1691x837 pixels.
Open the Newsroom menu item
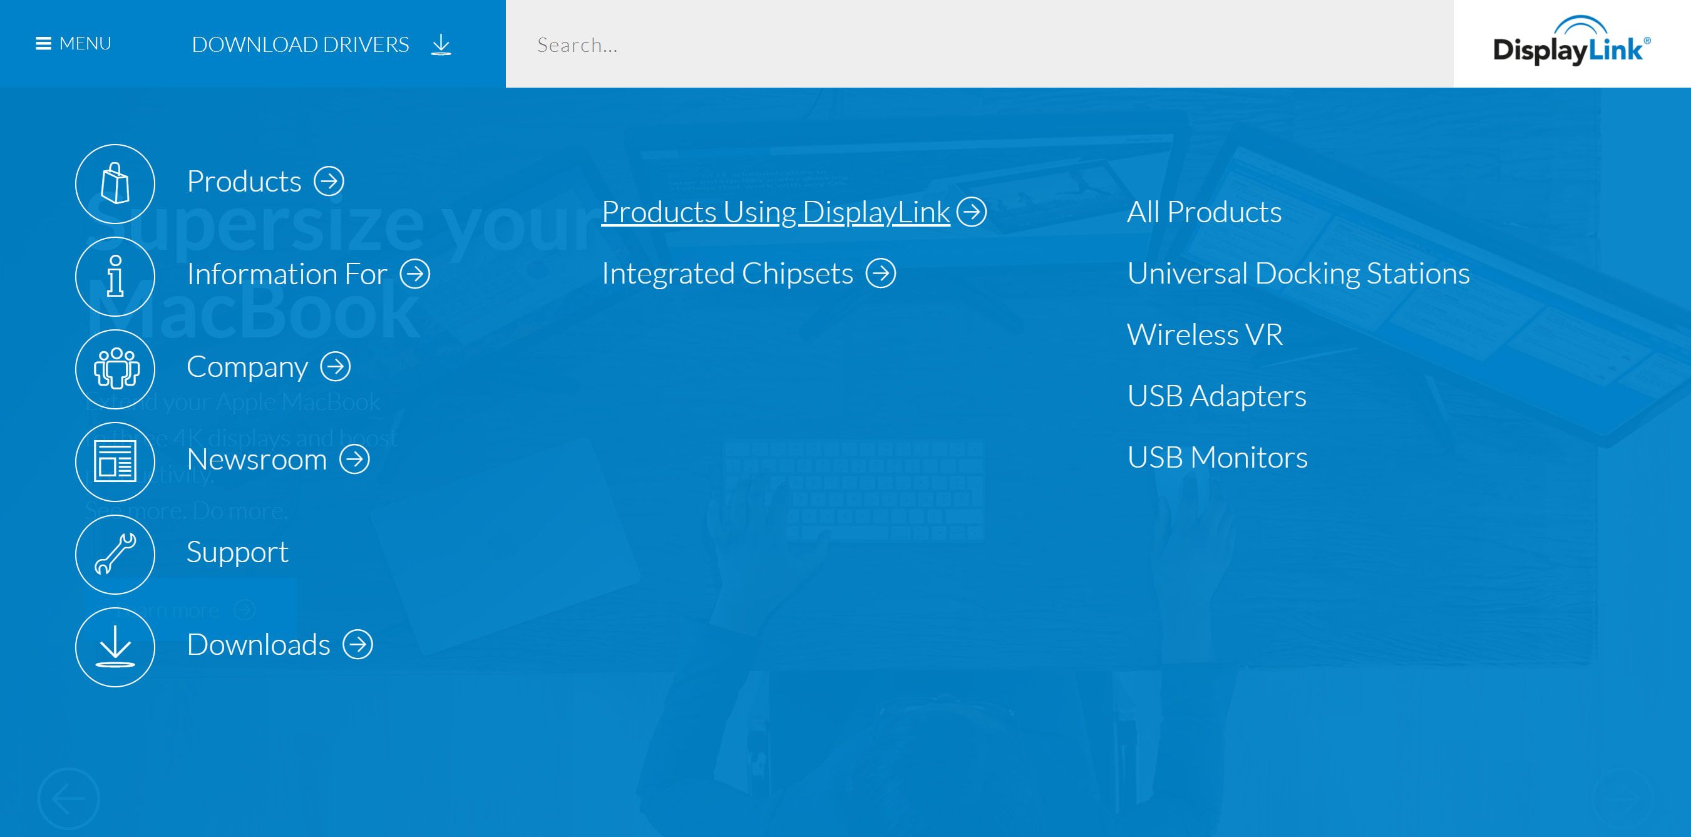click(x=257, y=459)
